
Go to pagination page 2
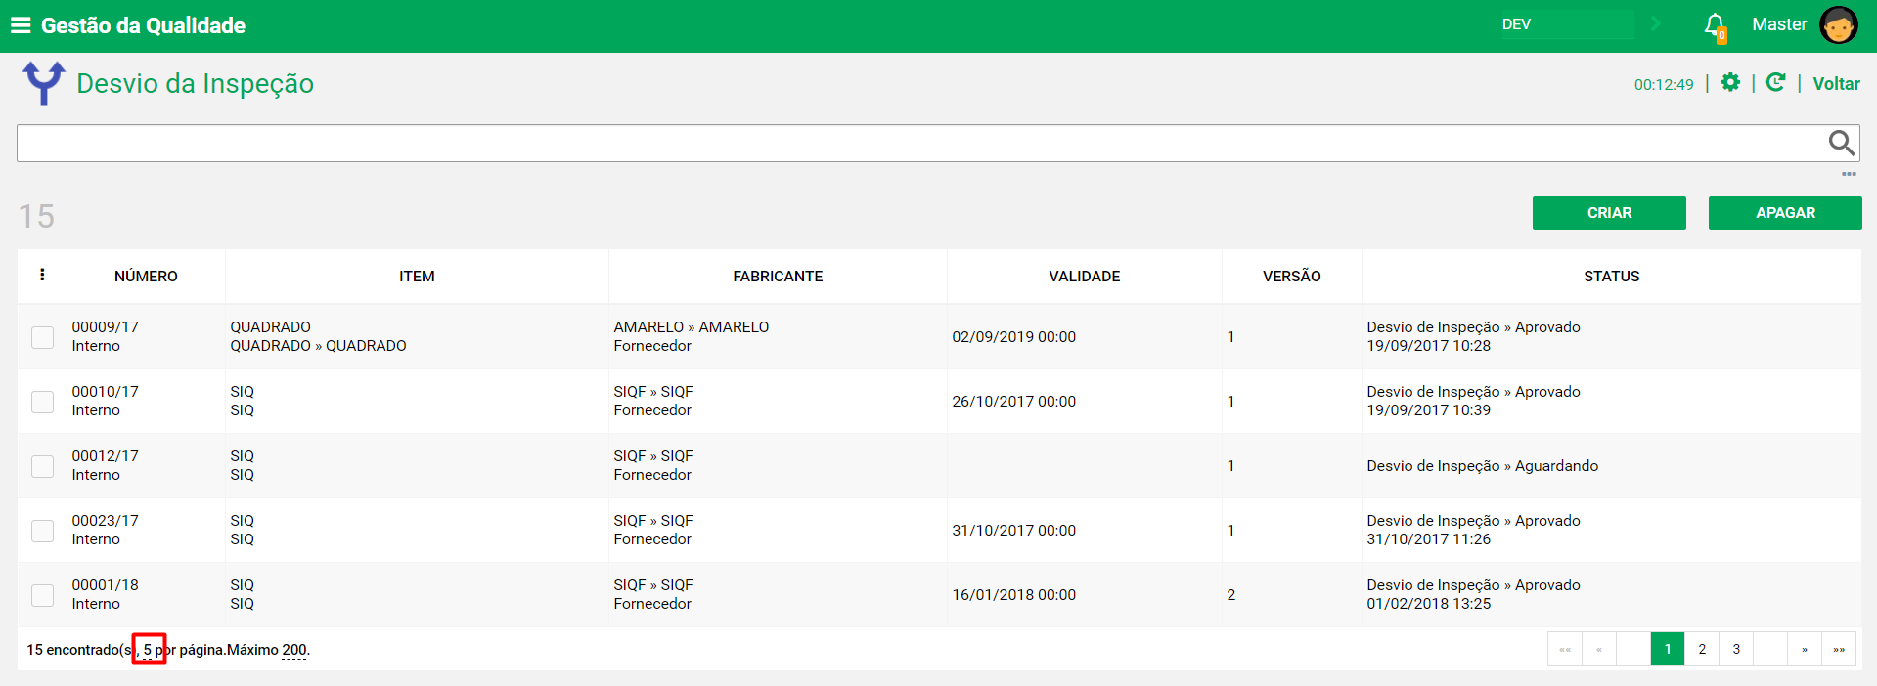[1702, 649]
